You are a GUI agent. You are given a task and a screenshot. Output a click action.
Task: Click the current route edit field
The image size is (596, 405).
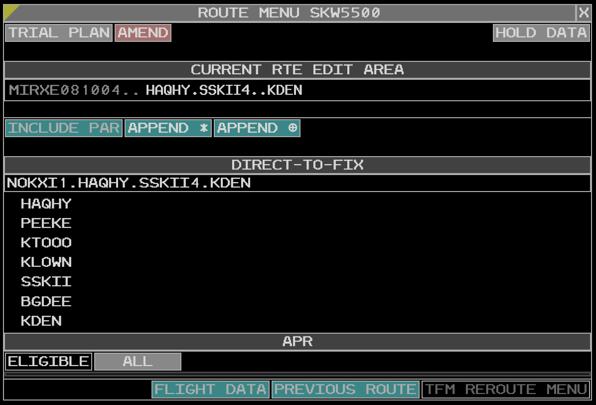[297, 90]
